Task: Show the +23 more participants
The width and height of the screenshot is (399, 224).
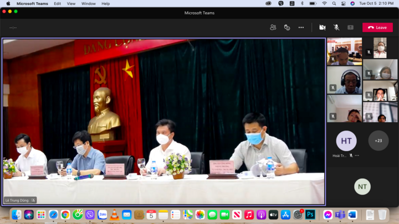Action: point(378,140)
